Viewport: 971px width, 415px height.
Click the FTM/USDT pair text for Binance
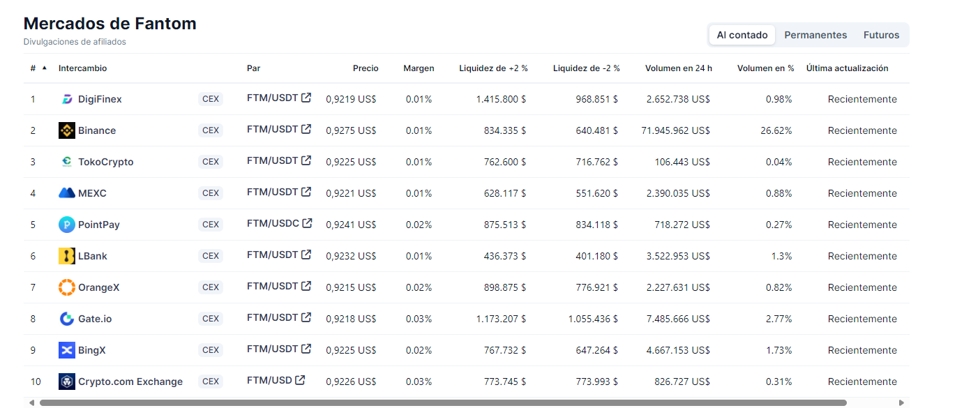[x=273, y=129]
